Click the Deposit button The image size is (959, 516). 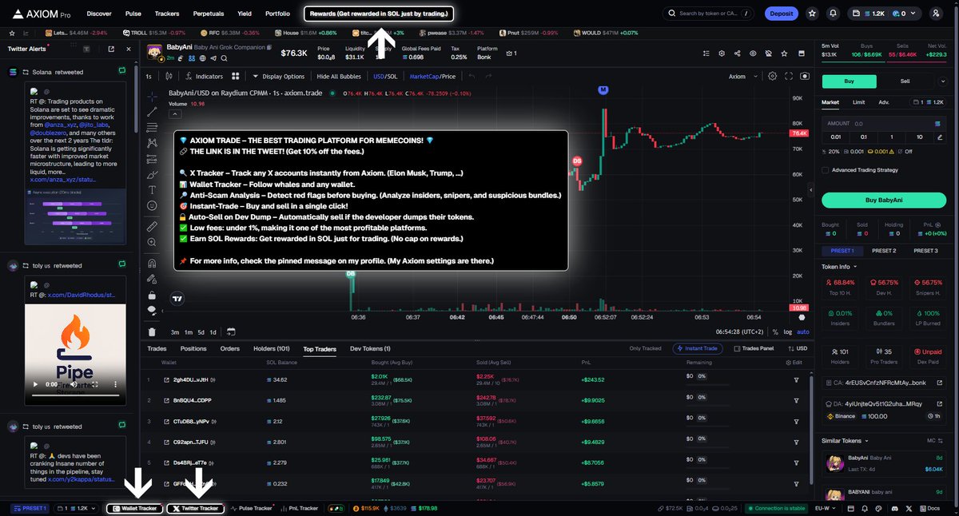click(x=781, y=14)
